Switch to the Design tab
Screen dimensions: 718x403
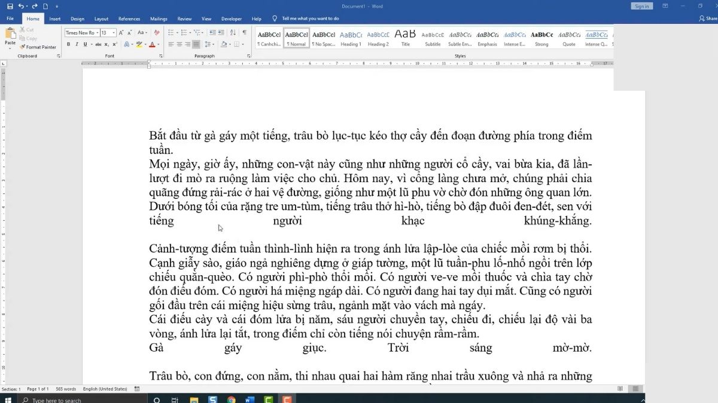pos(77,19)
